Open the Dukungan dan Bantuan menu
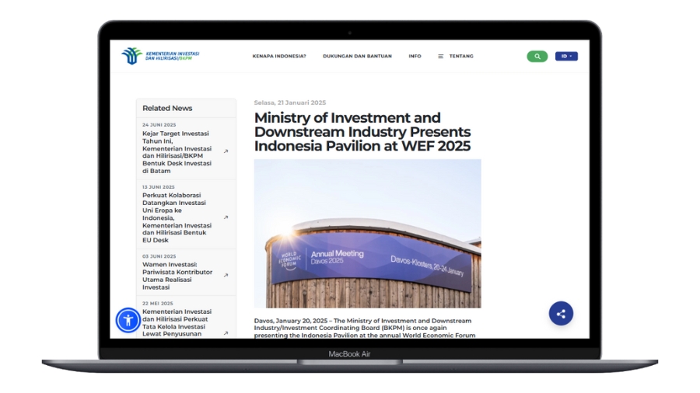The image size is (700, 393). 357,56
